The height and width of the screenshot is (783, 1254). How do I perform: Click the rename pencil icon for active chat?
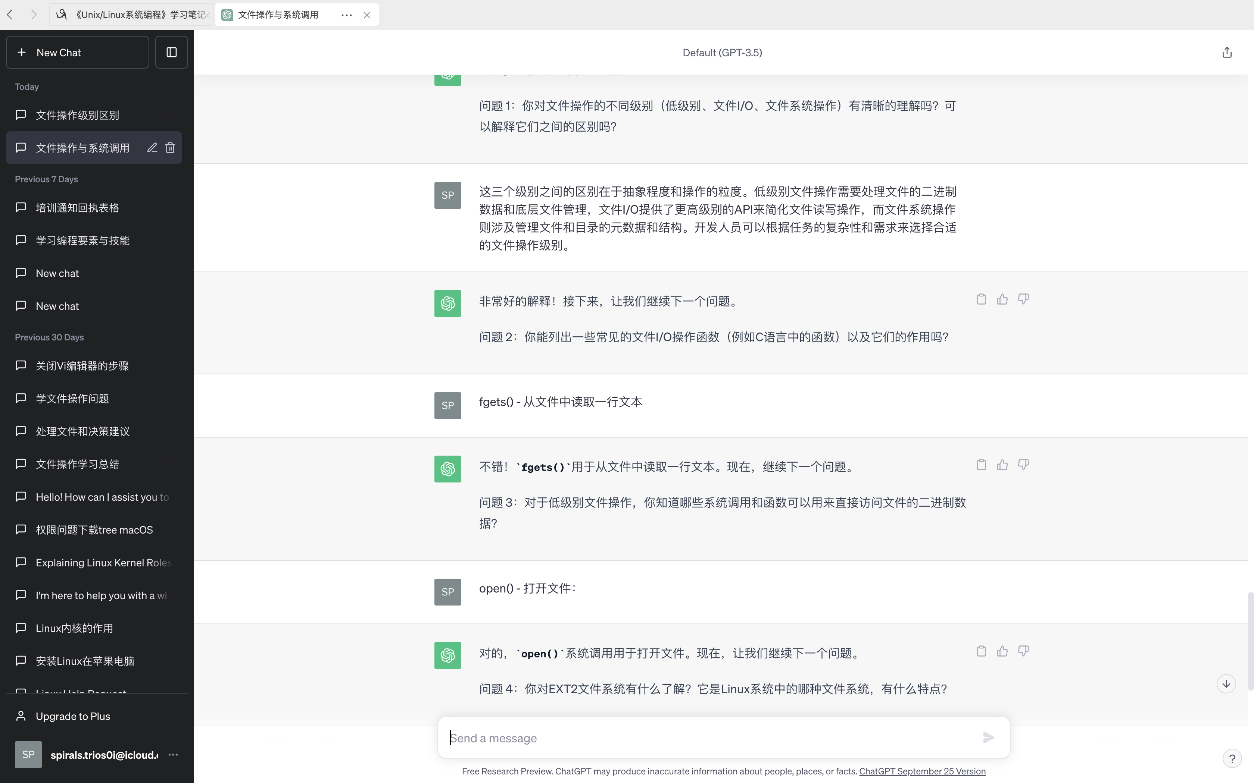[152, 148]
